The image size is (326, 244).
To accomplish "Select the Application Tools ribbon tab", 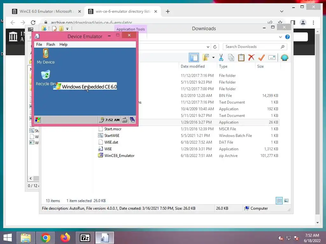I will pyautogui.click(x=131, y=29).
